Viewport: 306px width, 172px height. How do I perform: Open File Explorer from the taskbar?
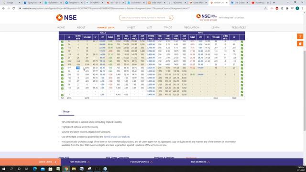click(x=74, y=169)
